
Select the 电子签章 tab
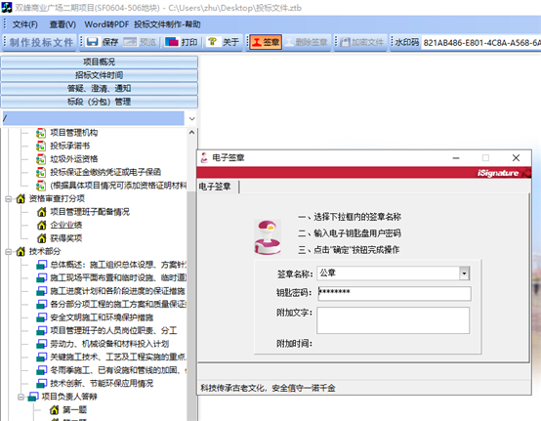[215, 187]
